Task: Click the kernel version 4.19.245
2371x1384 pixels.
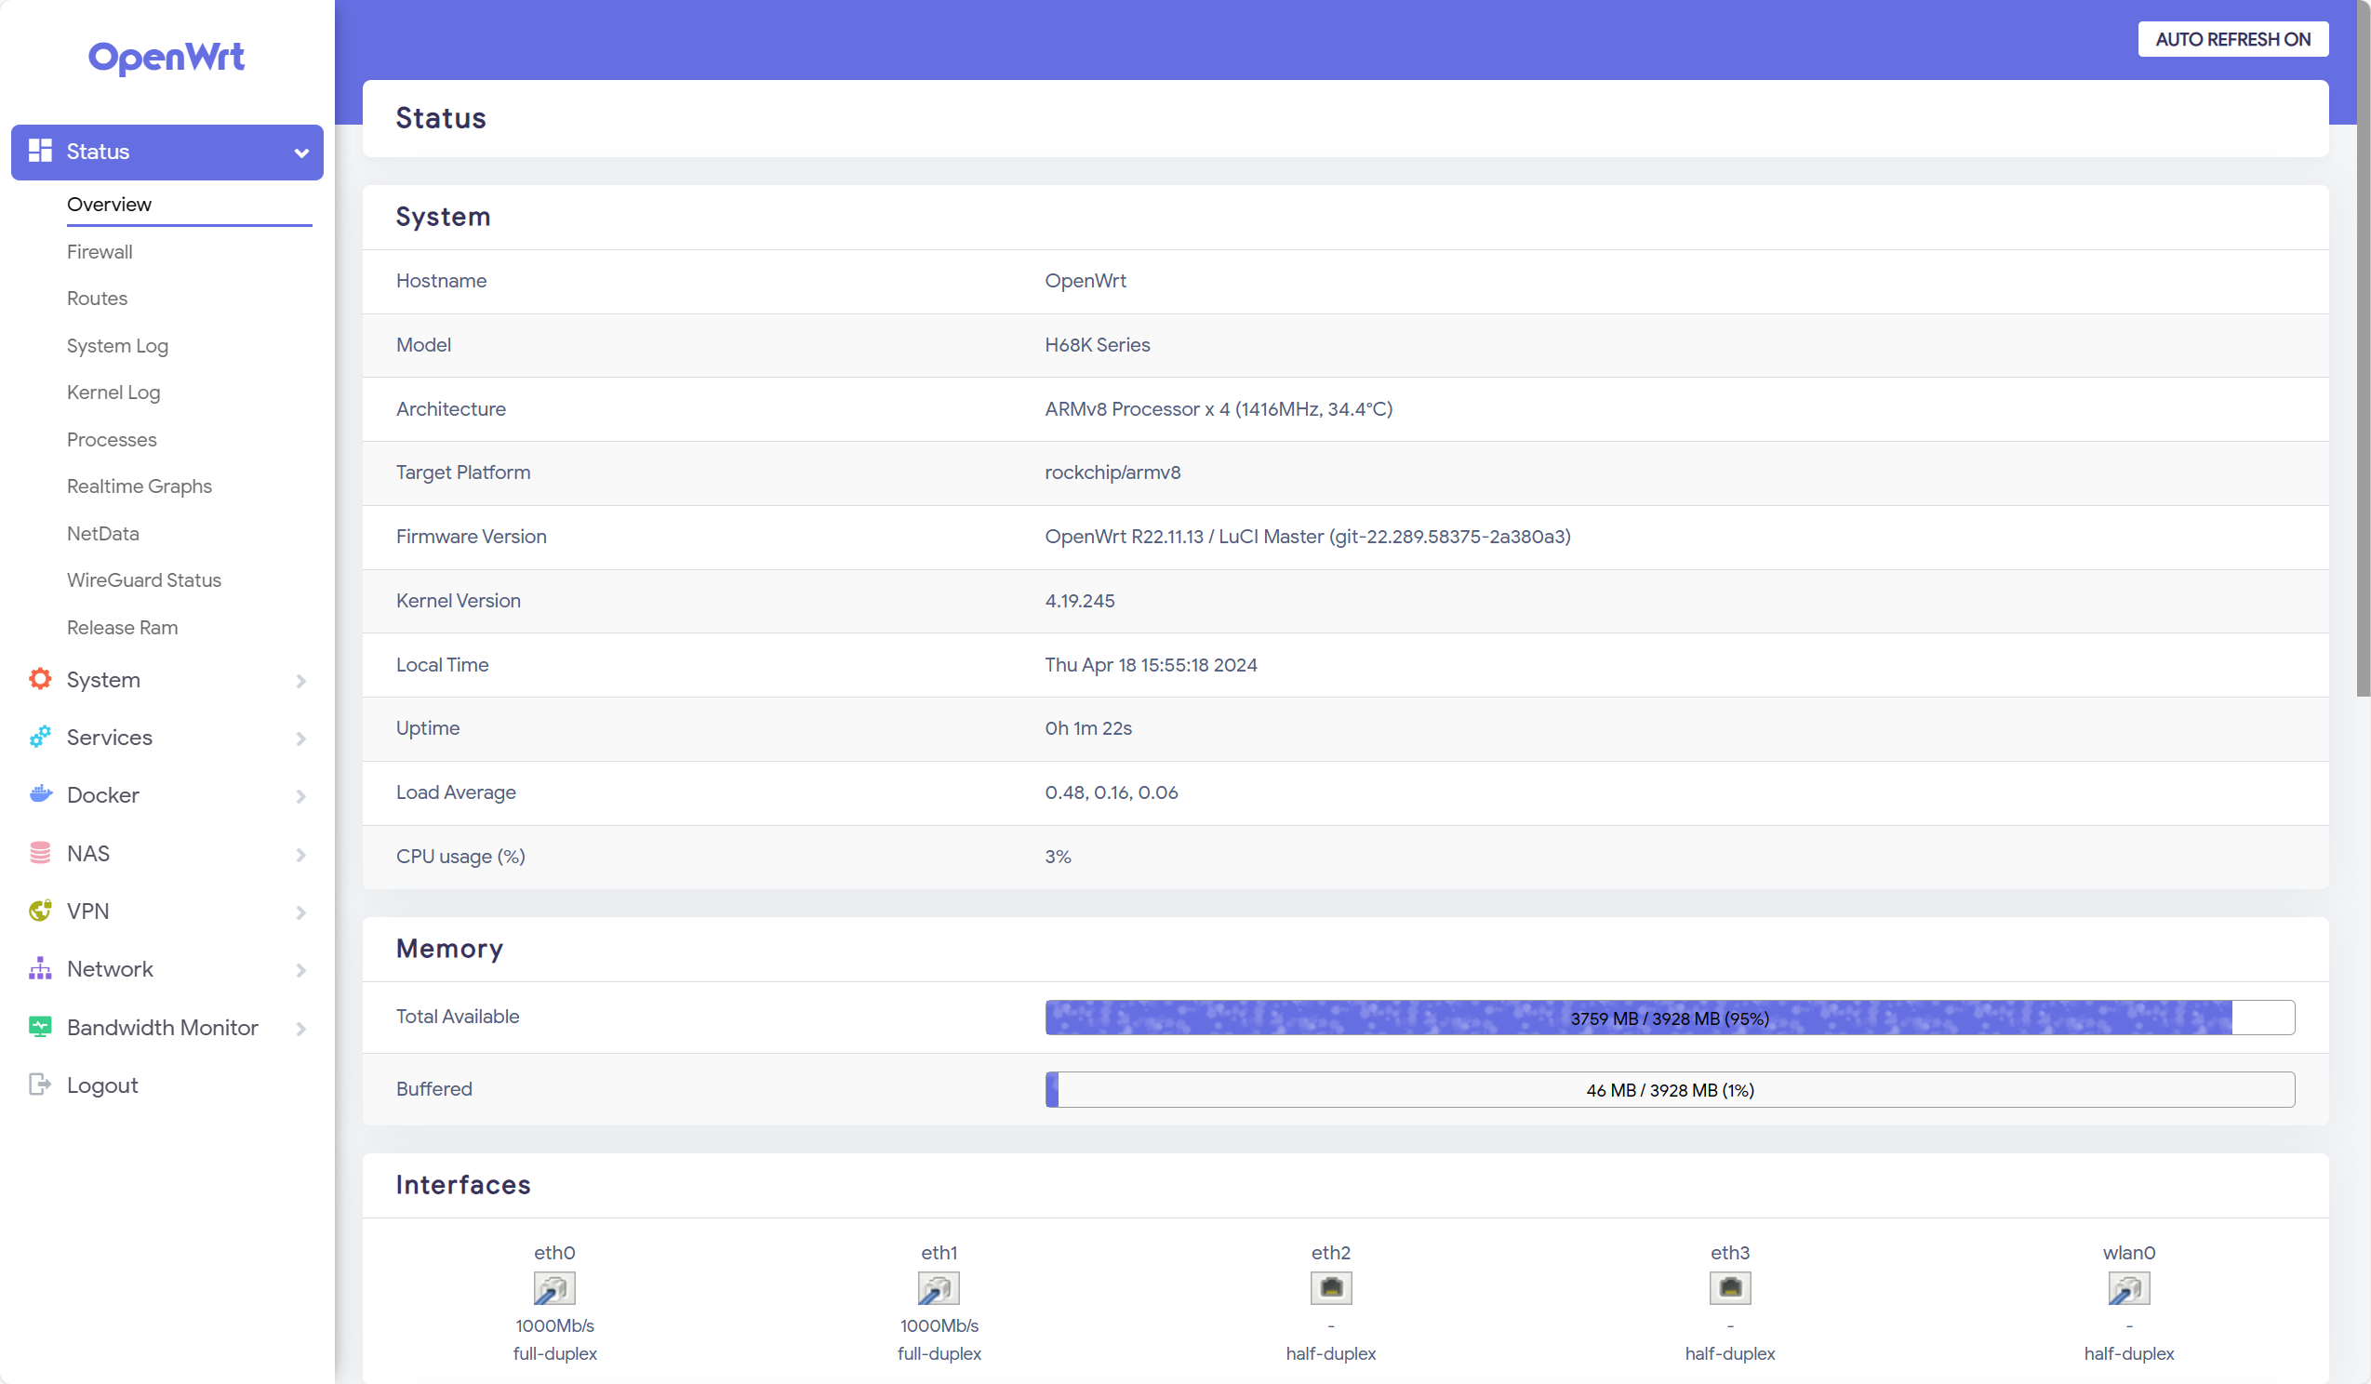Action: (1079, 600)
